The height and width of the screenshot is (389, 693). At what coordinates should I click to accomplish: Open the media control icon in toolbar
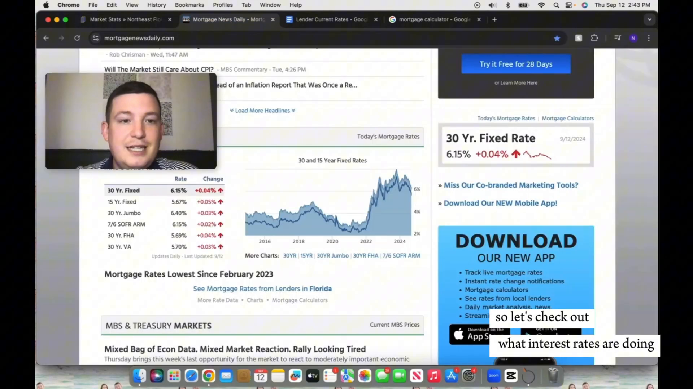[618, 38]
